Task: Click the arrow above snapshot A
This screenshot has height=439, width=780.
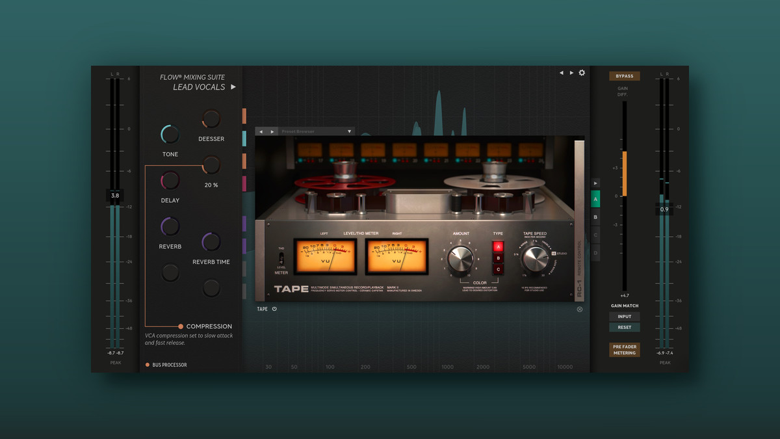Action: point(595,183)
